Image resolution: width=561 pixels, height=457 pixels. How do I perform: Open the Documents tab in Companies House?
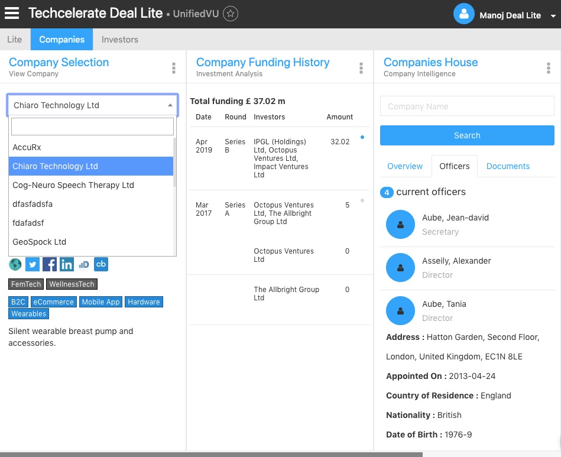pyautogui.click(x=508, y=166)
